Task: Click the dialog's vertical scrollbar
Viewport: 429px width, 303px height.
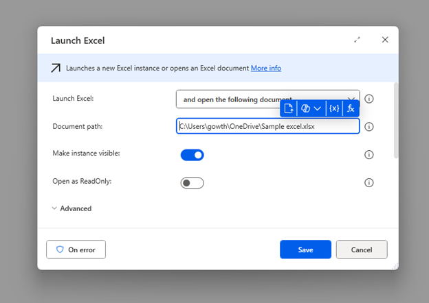Action: [395, 120]
